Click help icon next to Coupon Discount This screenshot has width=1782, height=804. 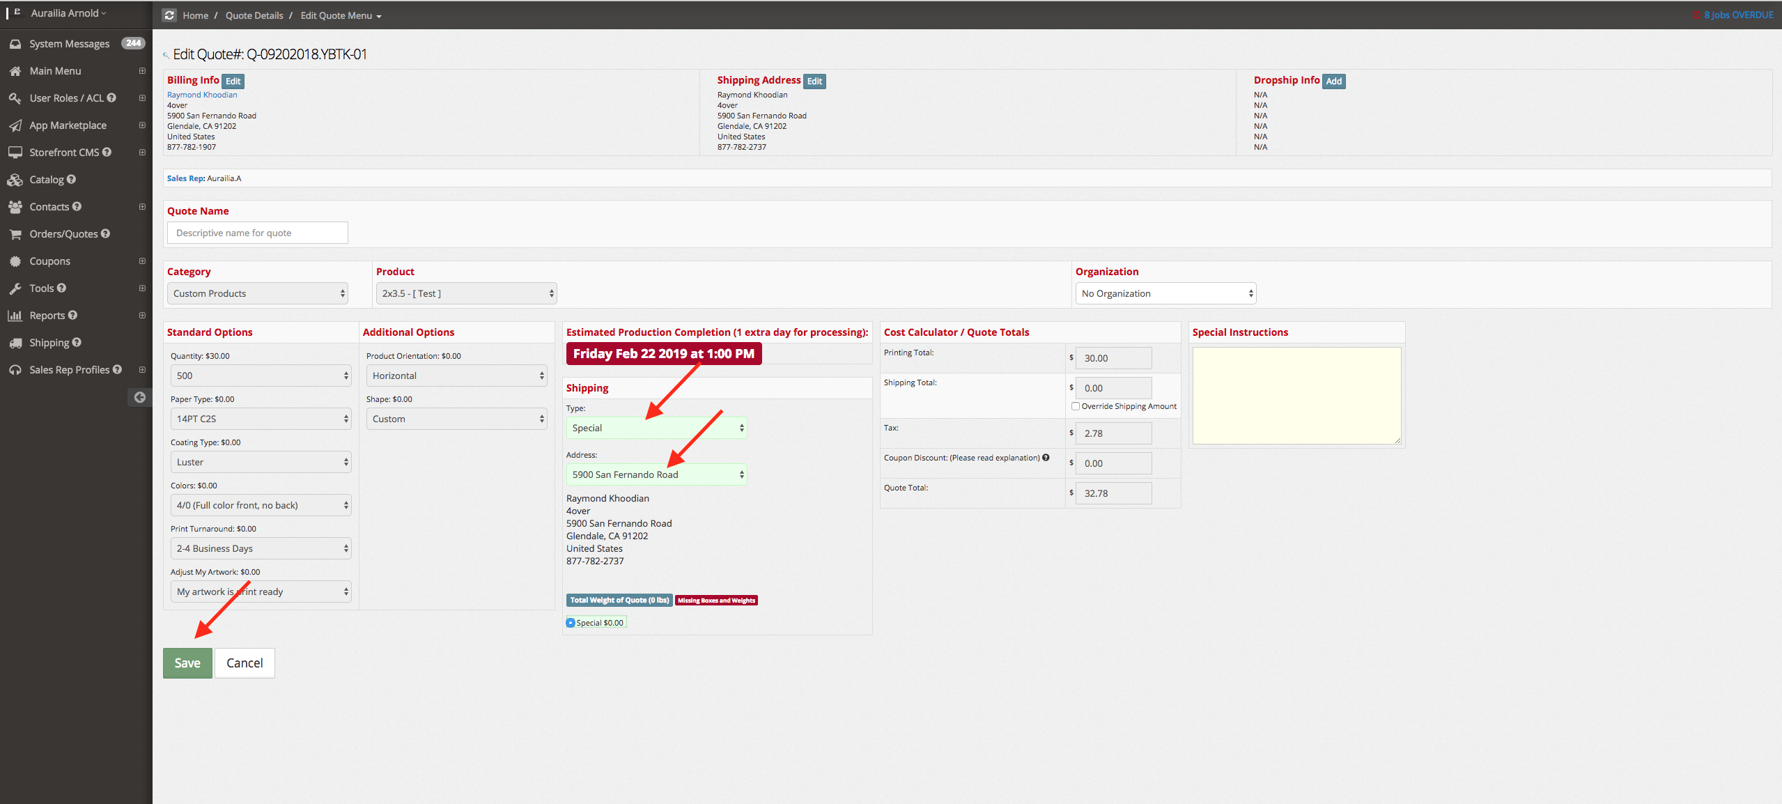coord(1046,458)
